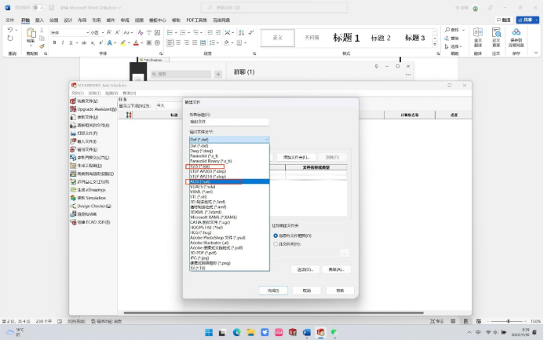Screen dimensions: 544x340
Task: Open the Insert tab in Word ribbon
Action: 39,20
